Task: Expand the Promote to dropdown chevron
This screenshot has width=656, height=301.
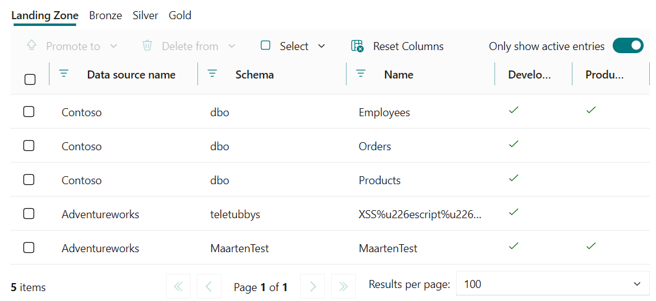Action: coord(113,46)
